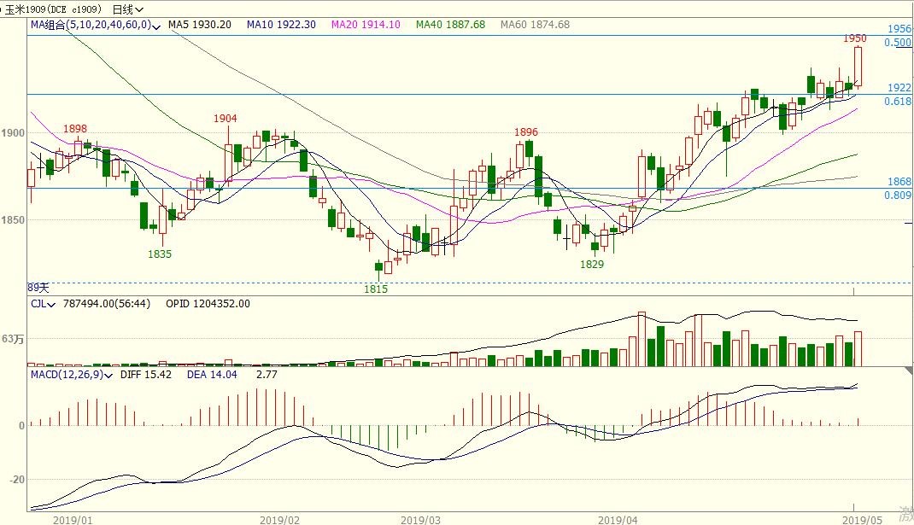
Task: Select the 2019/05 date marker
Action: [x=863, y=518]
